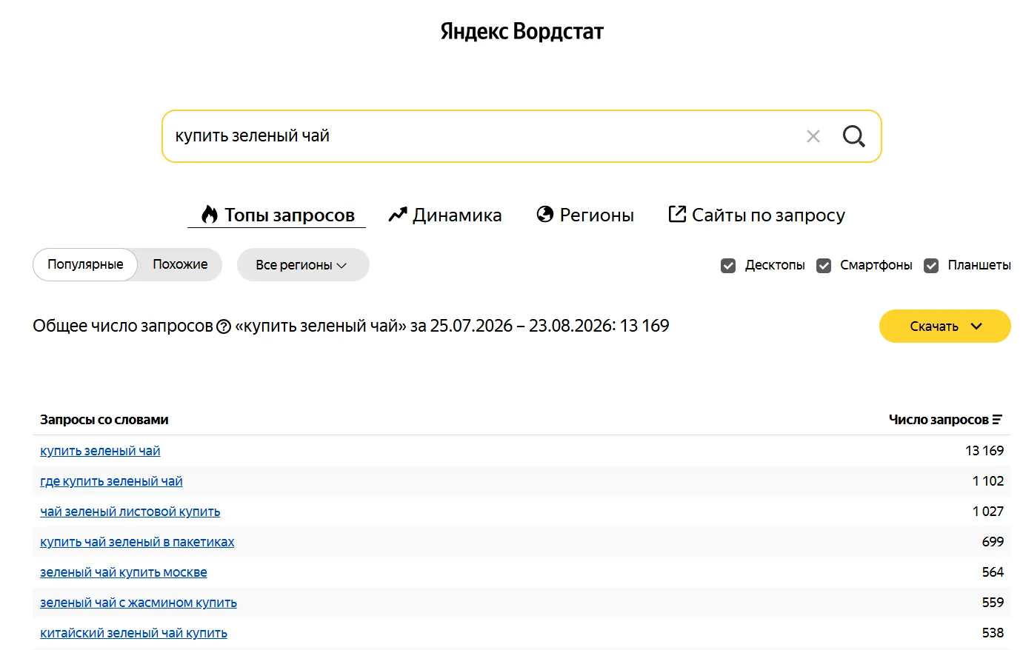The width and height of the screenshot is (1023, 650).
Task: Open купить чай зеленый в пакетиках link
Action: coord(137,542)
